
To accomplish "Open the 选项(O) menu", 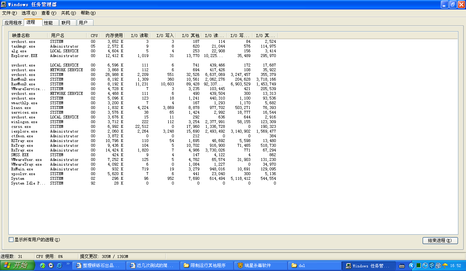I will click(29, 13).
